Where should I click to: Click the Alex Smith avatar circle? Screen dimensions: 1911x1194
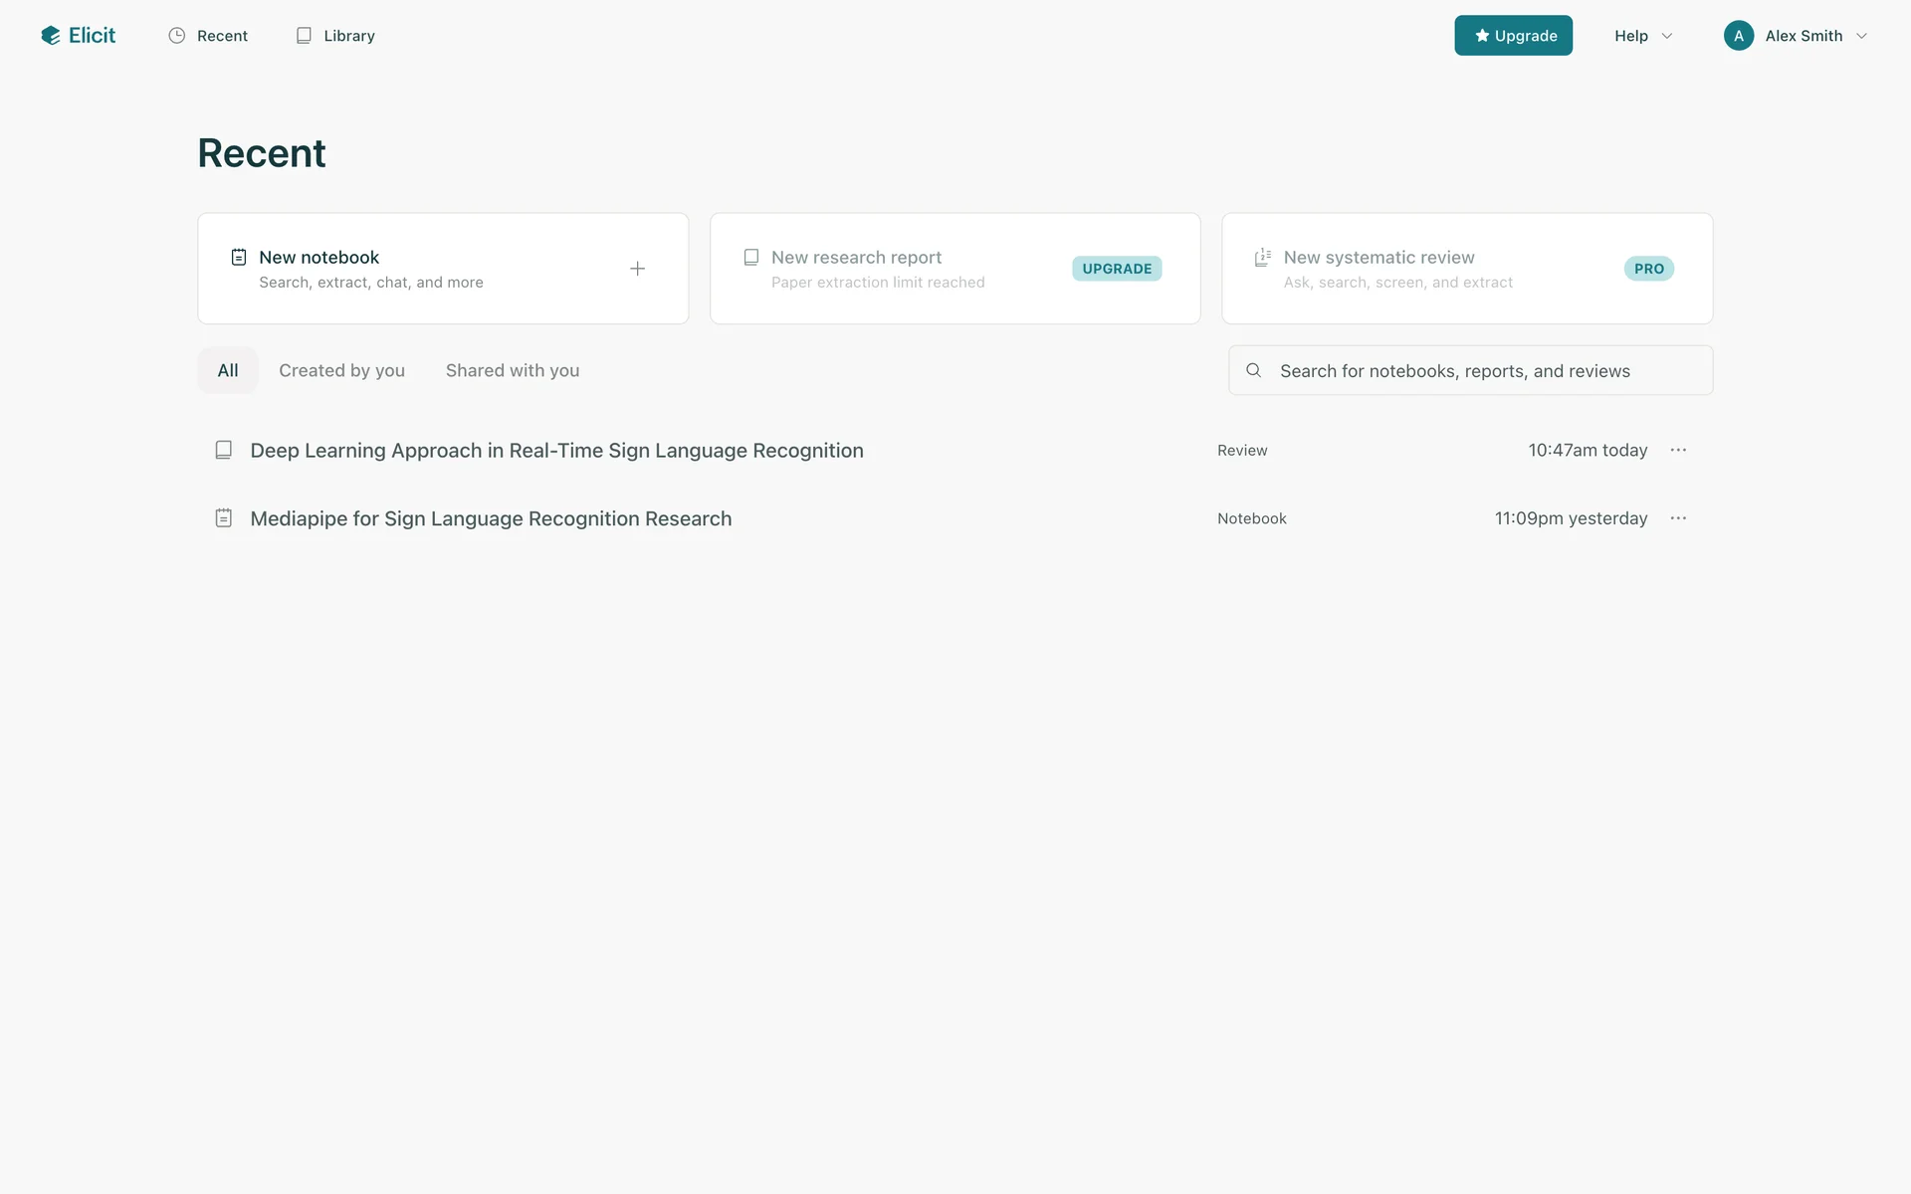[1738, 36]
